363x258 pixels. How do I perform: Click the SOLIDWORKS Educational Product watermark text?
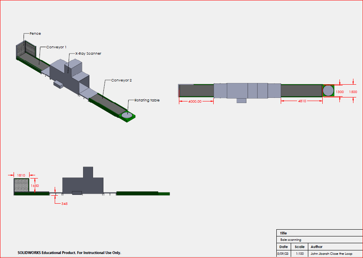(69, 253)
